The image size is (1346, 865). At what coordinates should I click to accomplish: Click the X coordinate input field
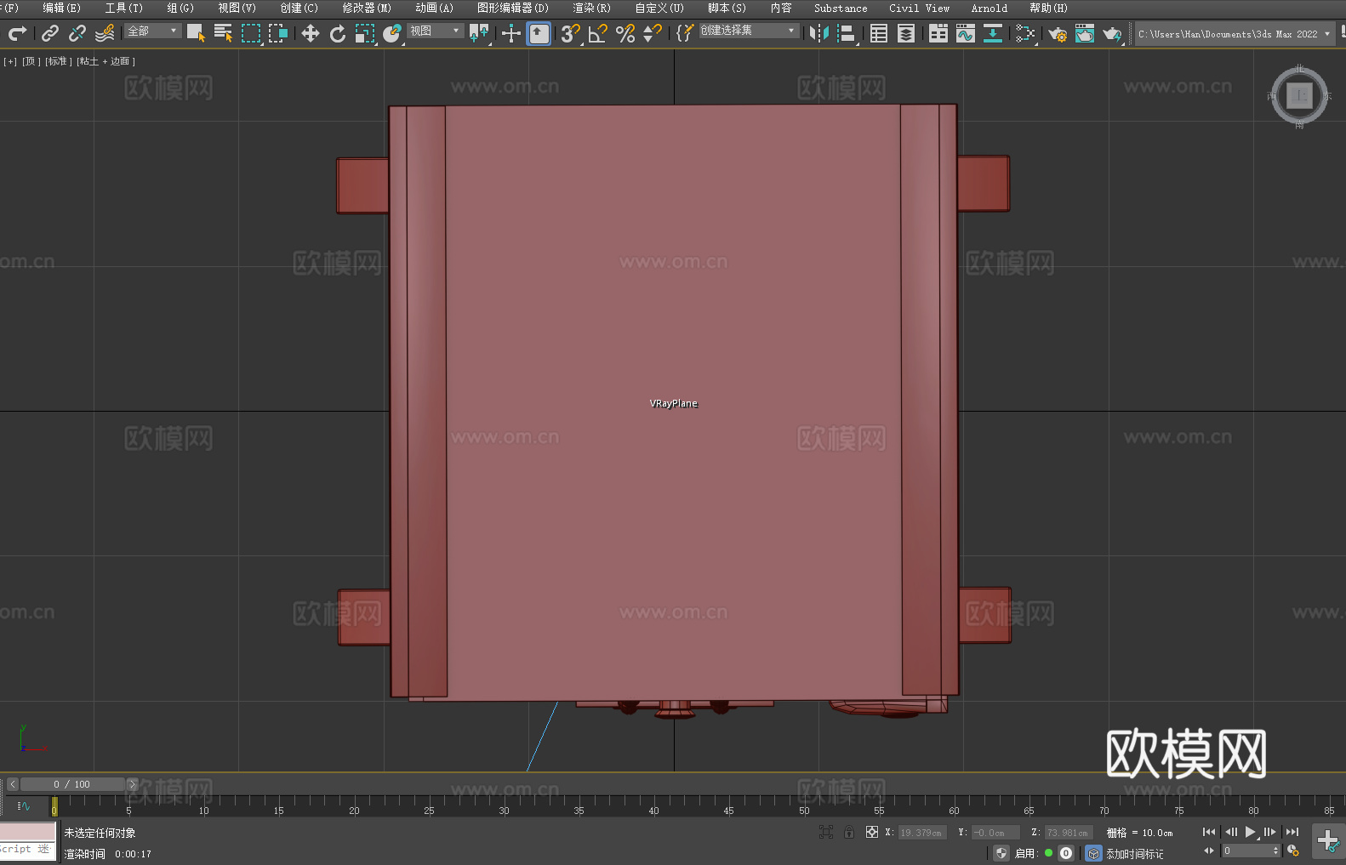[922, 833]
